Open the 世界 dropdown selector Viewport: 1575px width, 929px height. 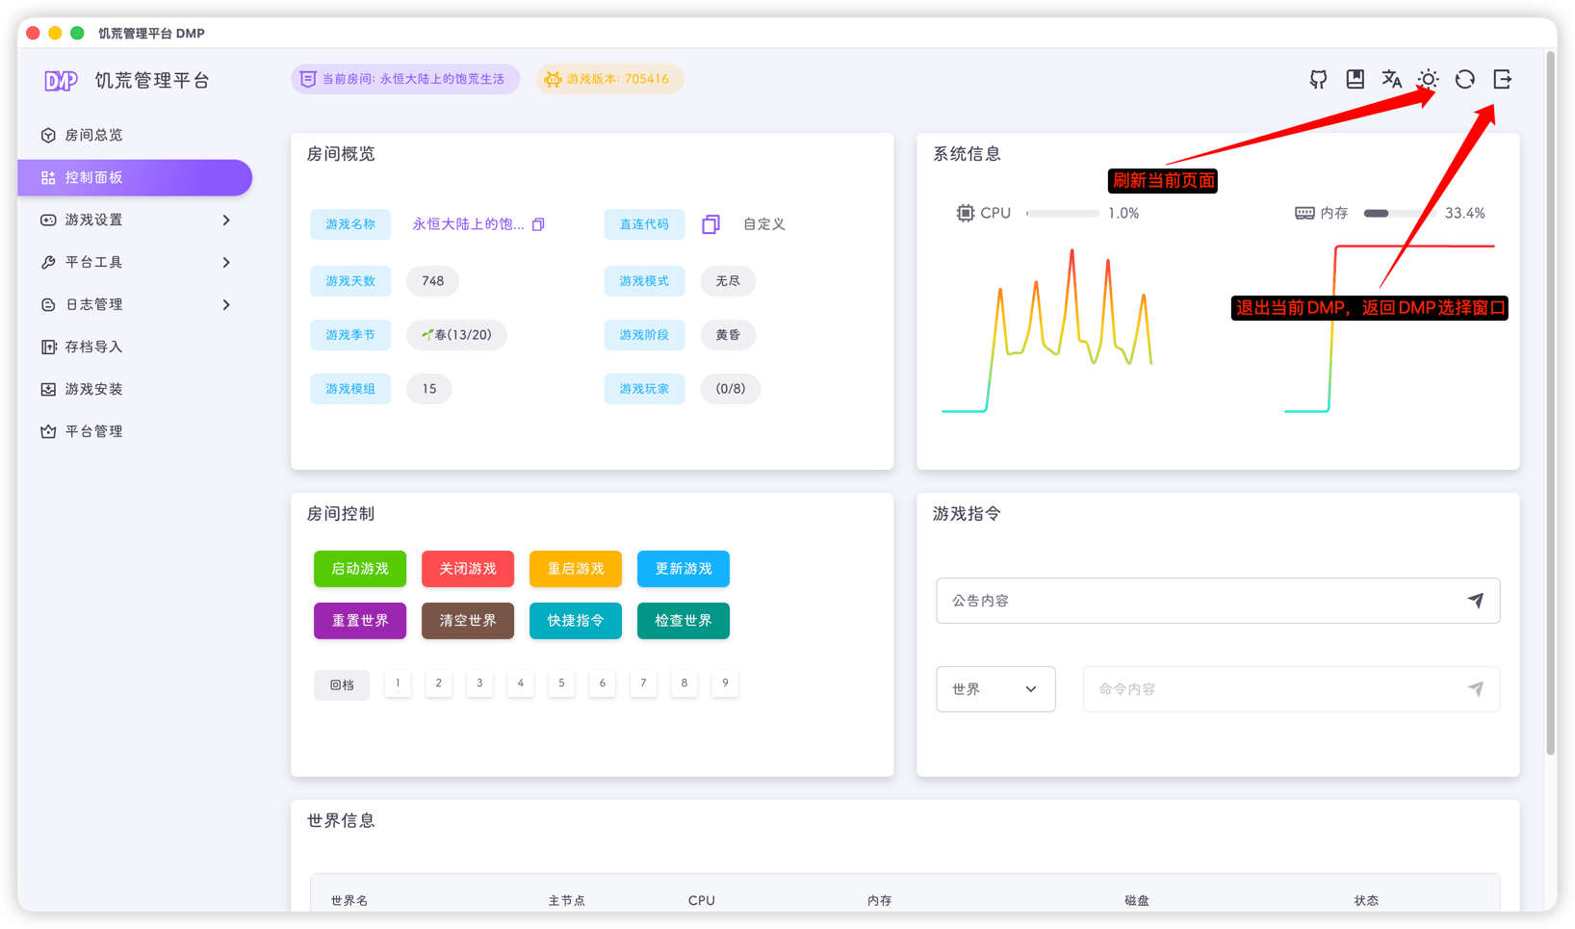click(994, 689)
